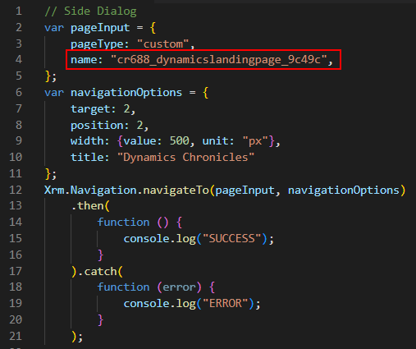The width and height of the screenshot is (416, 349).
Task: Click 'Xrm.Navigation.navigateTo' on line 12
Action: [x=126, y=191]
